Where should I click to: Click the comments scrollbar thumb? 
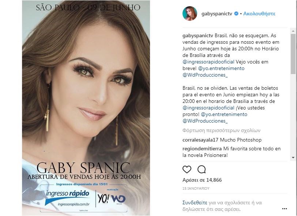[293, 54]
